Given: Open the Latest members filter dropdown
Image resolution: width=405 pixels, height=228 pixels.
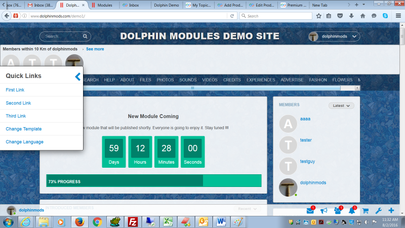Looking at the screenshot, I should click(341, 106).
